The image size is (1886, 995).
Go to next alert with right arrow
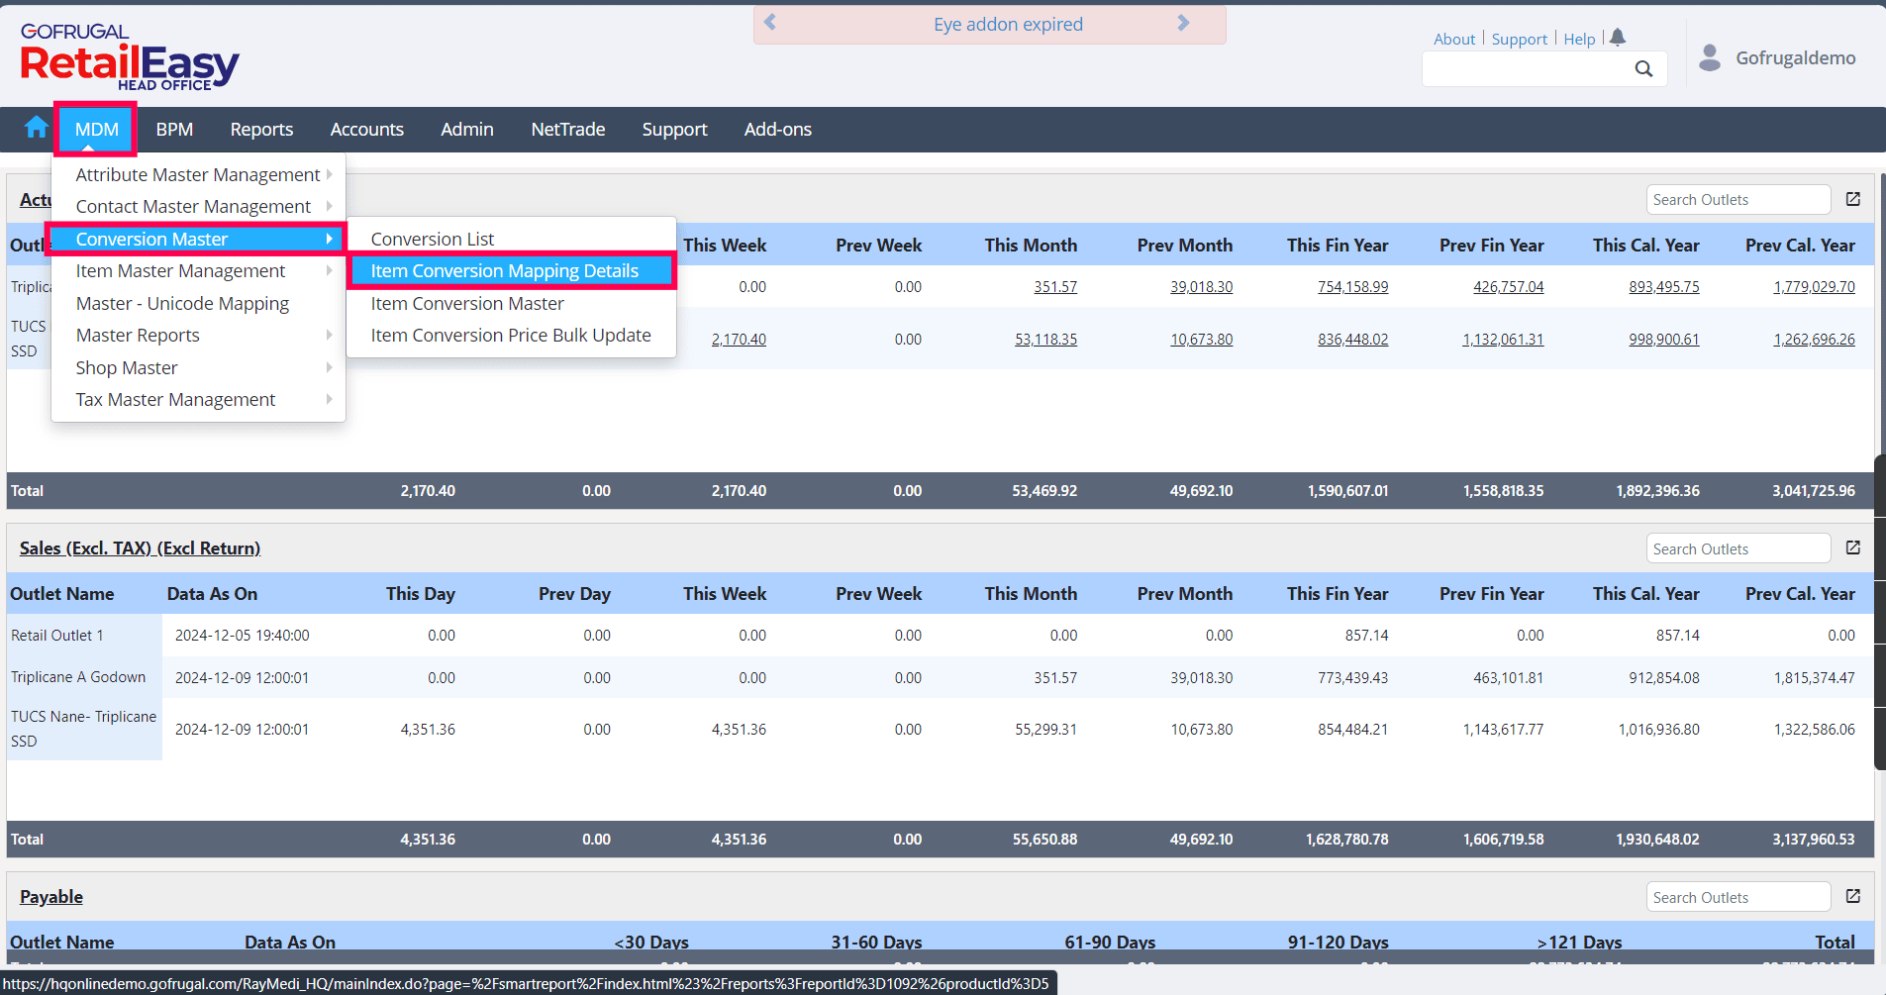click(x=1183, y=24)
